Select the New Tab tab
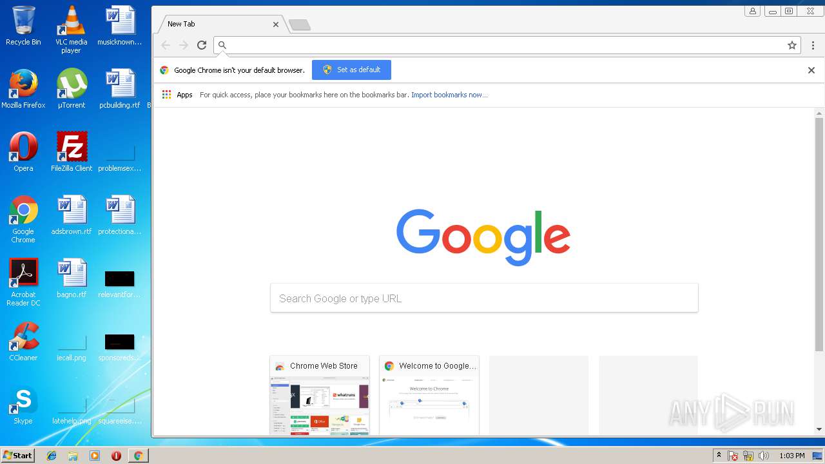Screen dimensions: 825x464 point(219,24)
